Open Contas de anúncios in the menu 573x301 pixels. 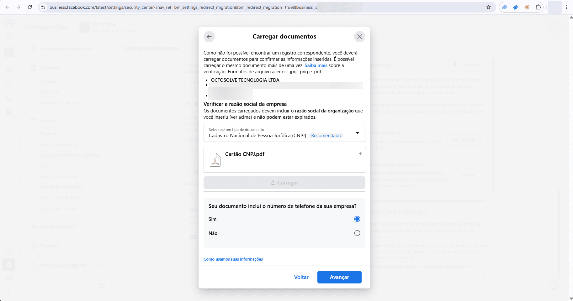[x=60, y=145]
